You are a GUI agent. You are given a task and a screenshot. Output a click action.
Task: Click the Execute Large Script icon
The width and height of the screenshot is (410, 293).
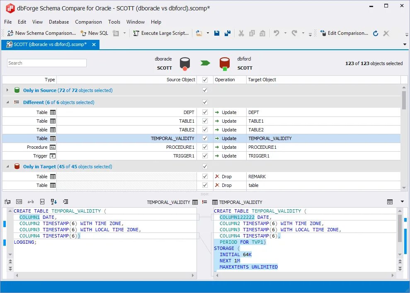point(136,33)
